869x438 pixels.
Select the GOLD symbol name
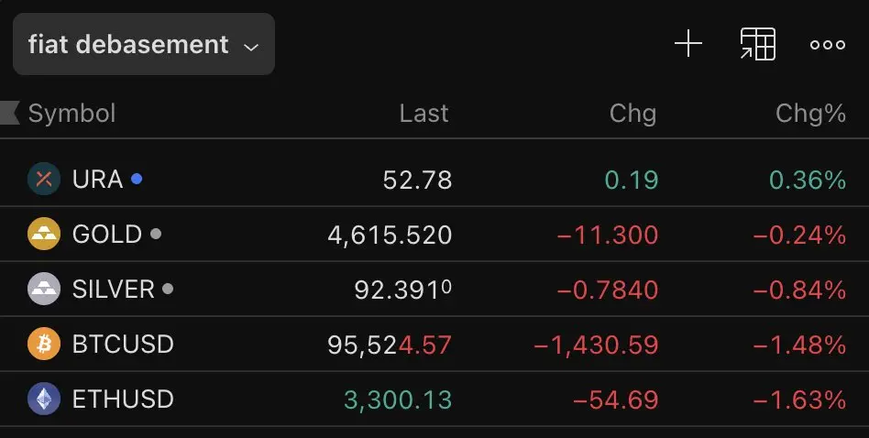point(106,235)
